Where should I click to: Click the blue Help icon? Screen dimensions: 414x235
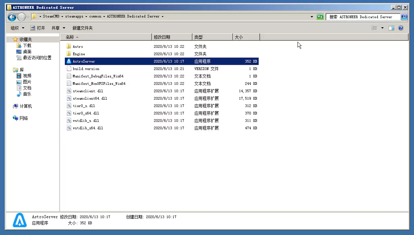401,28
